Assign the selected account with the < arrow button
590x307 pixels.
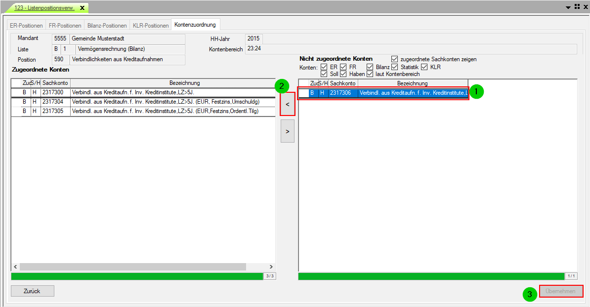tap(288, 105)
